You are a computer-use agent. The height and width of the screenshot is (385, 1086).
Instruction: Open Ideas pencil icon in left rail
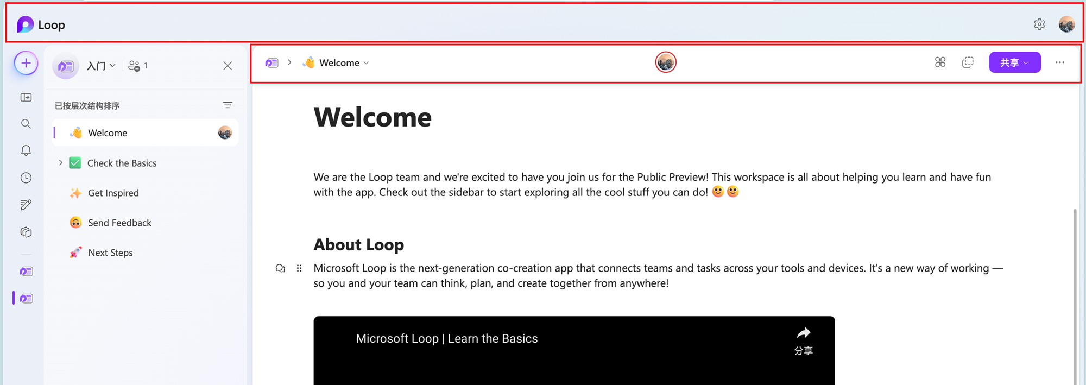[26, 205]
